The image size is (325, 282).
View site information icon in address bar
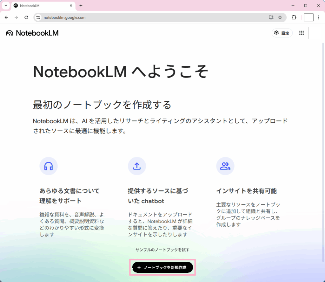click(38, 17)
